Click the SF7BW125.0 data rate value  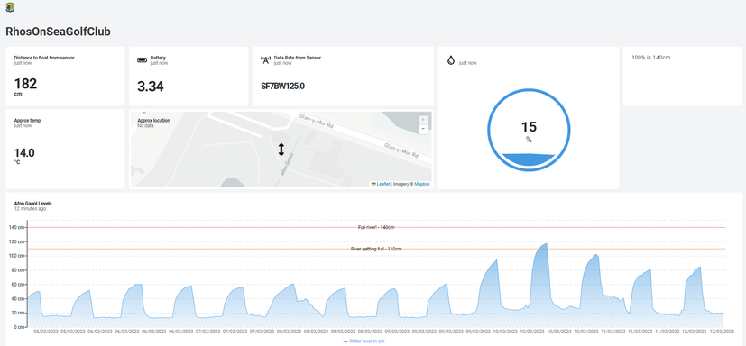click(282, 86)
